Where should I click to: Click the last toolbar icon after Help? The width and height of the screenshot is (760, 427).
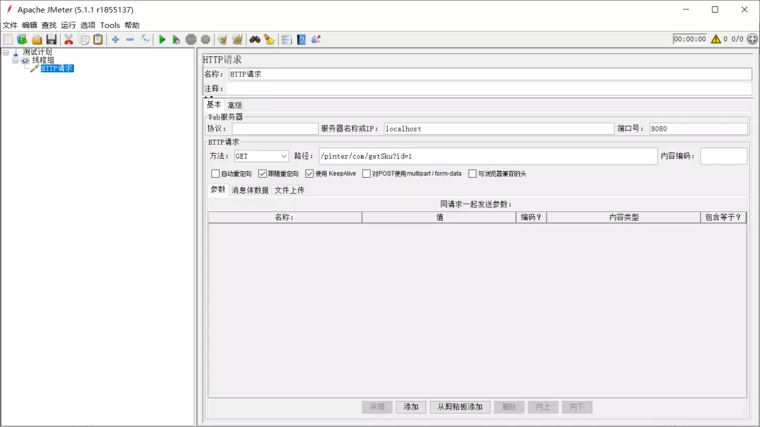click(316, 39)
